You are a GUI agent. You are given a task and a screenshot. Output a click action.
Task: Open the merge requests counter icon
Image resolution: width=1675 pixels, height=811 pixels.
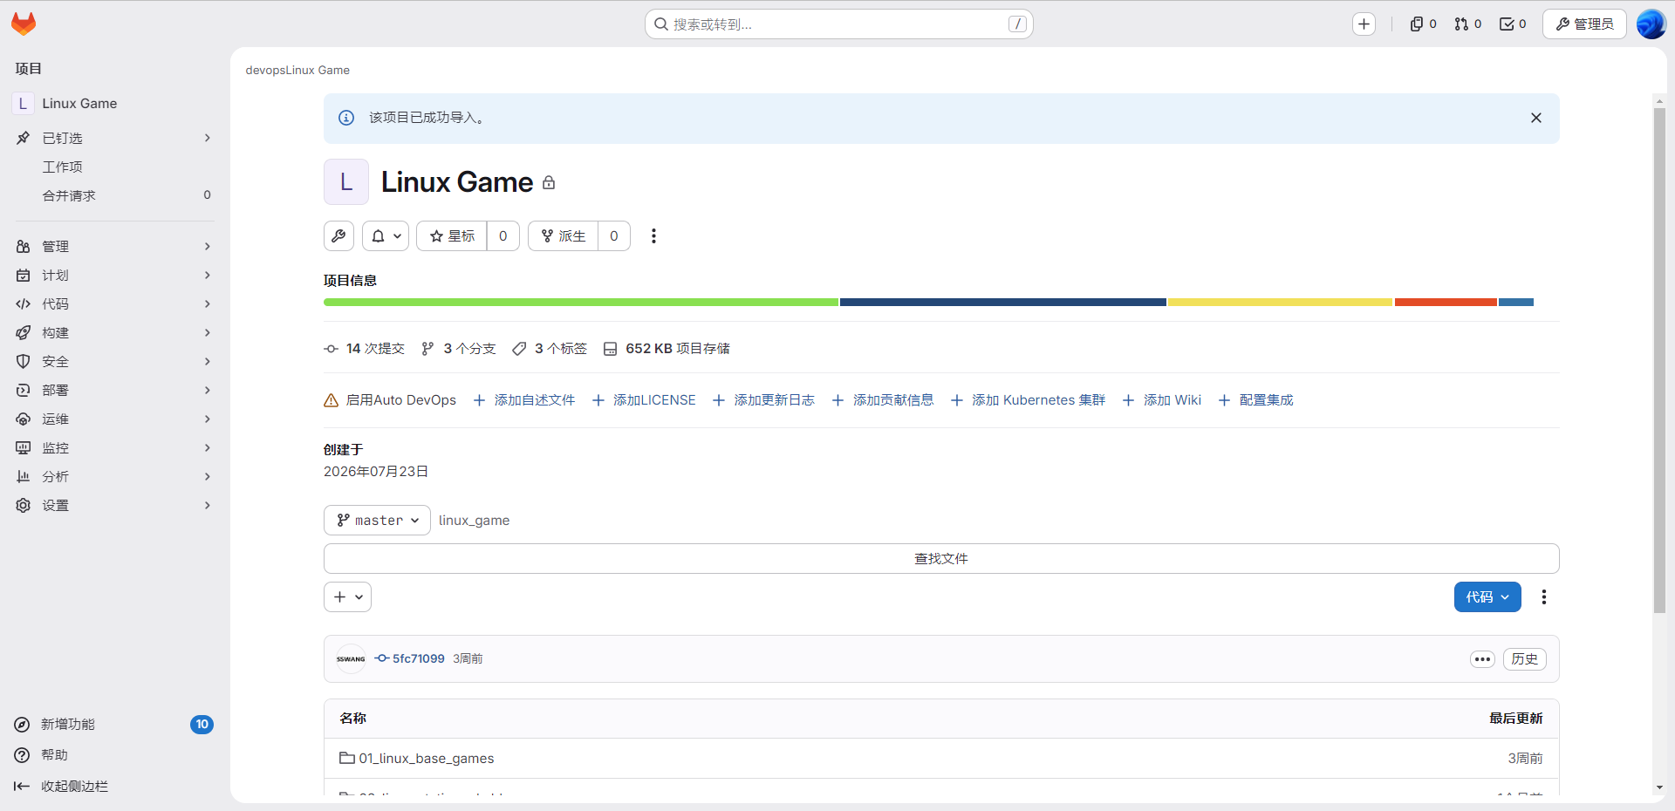[1468, 24]
